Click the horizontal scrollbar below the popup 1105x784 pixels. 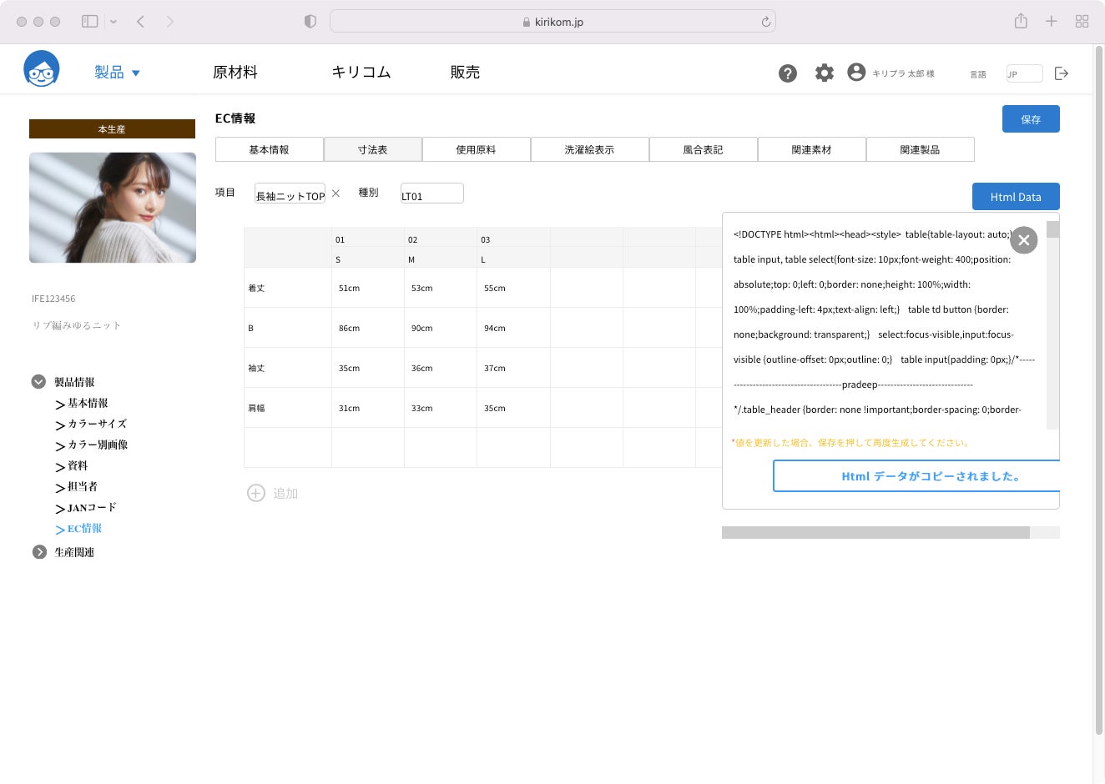coord(875,532)
